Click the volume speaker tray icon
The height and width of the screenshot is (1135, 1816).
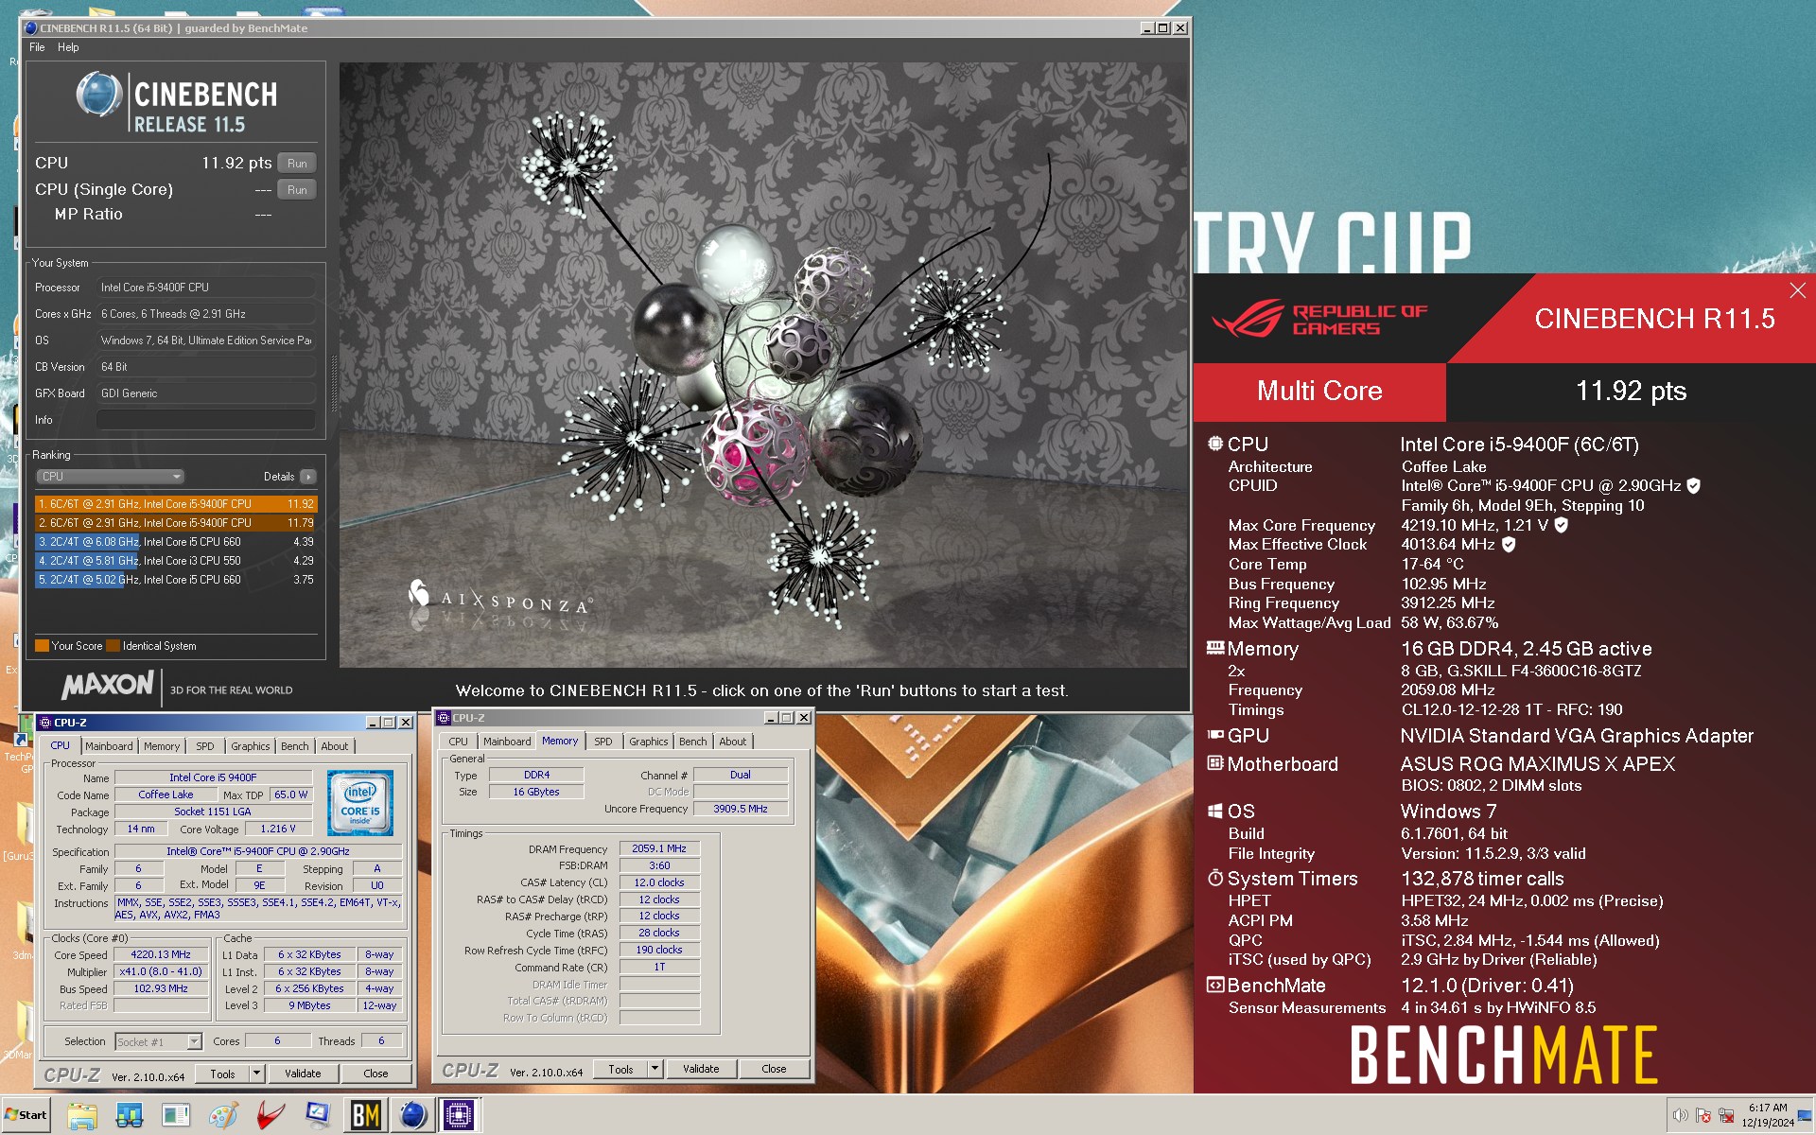1680,1115
